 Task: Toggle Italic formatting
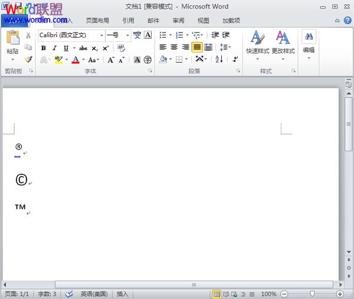(x=54, y=48)
